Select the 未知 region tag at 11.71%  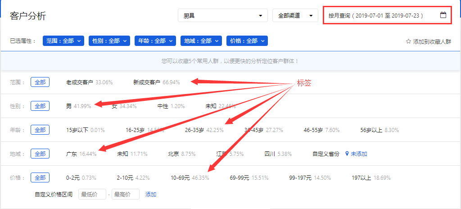click(132, 154)
